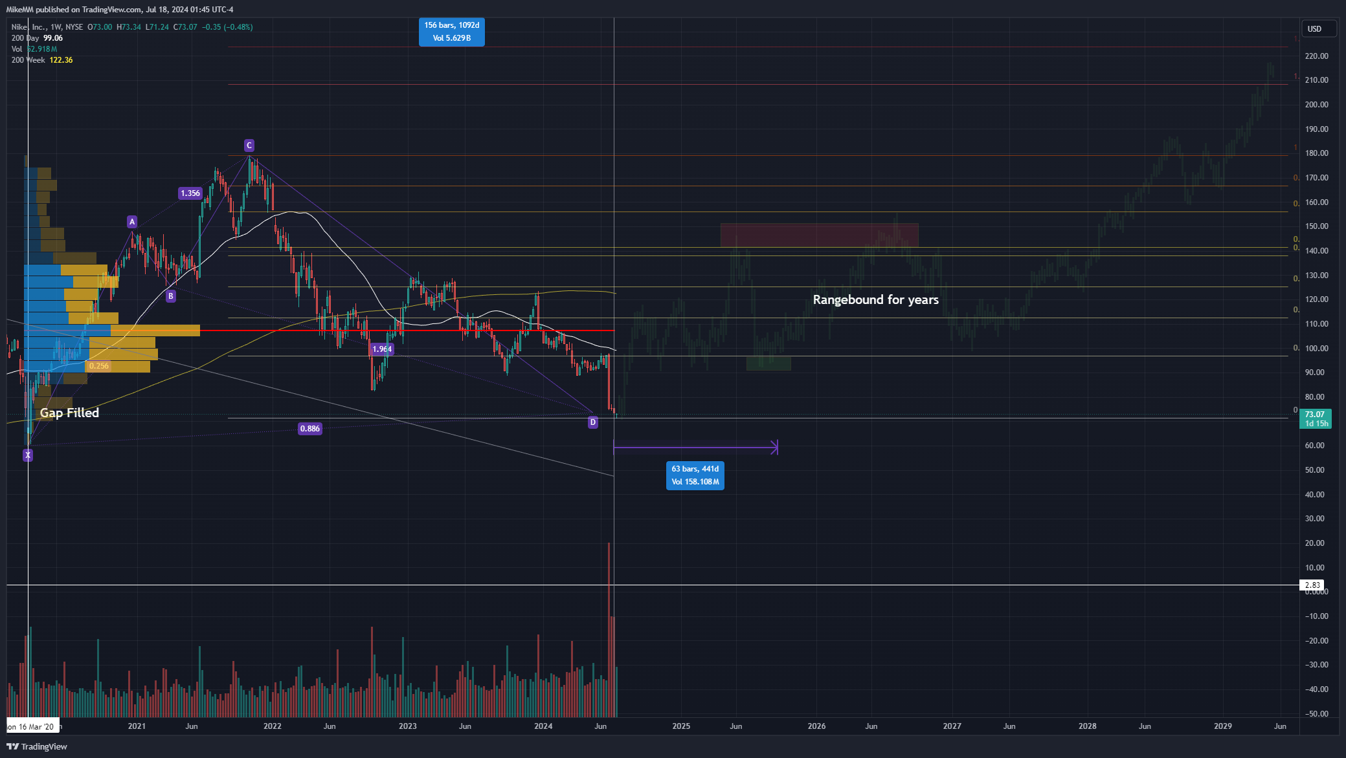1346x758 pixels.
Task: Click the 200 Day value 99.06
Action: click(x=53, y=38)
